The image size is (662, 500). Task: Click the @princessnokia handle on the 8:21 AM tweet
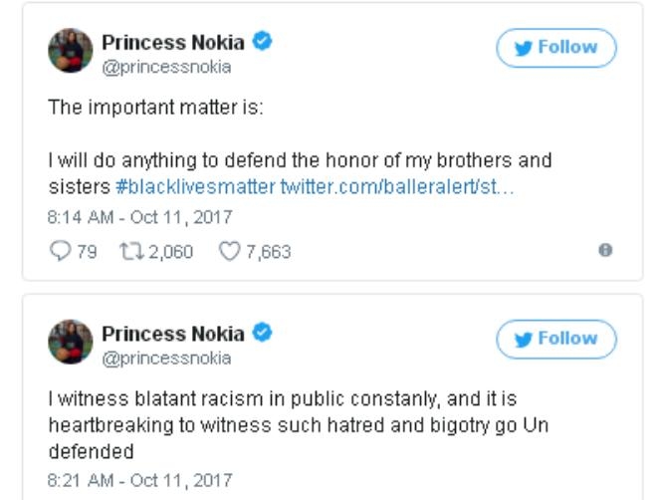click(166, 359)
